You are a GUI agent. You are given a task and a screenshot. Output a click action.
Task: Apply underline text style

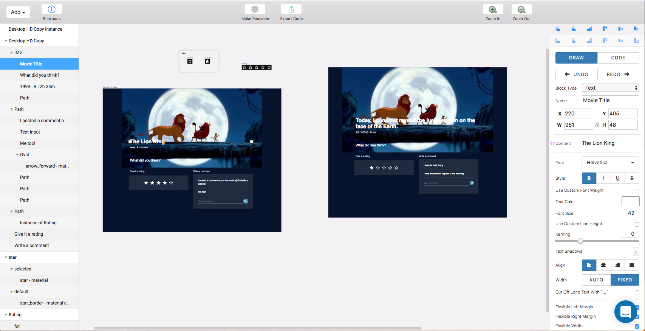pyautogui.click(x=618, y=178)
